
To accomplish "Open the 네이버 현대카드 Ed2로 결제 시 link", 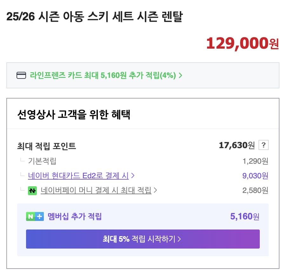I will click(78, 175).
